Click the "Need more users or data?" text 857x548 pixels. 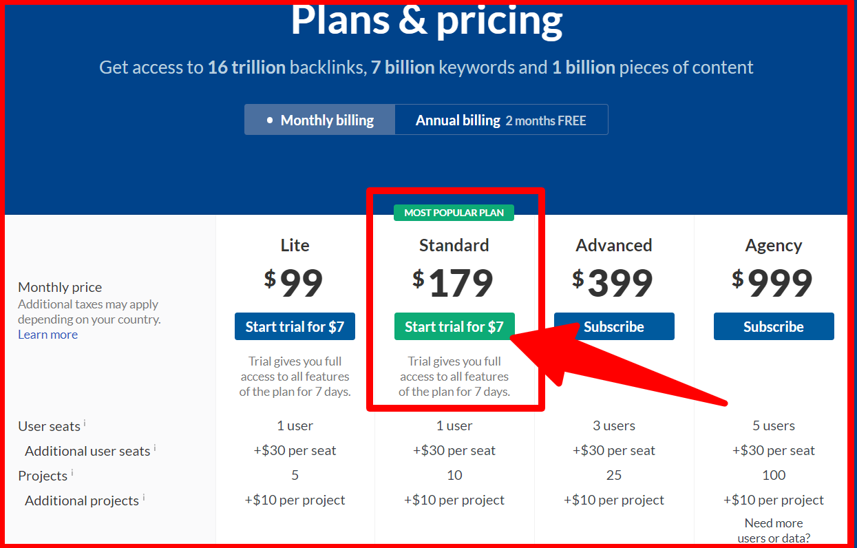pos(773,530)
